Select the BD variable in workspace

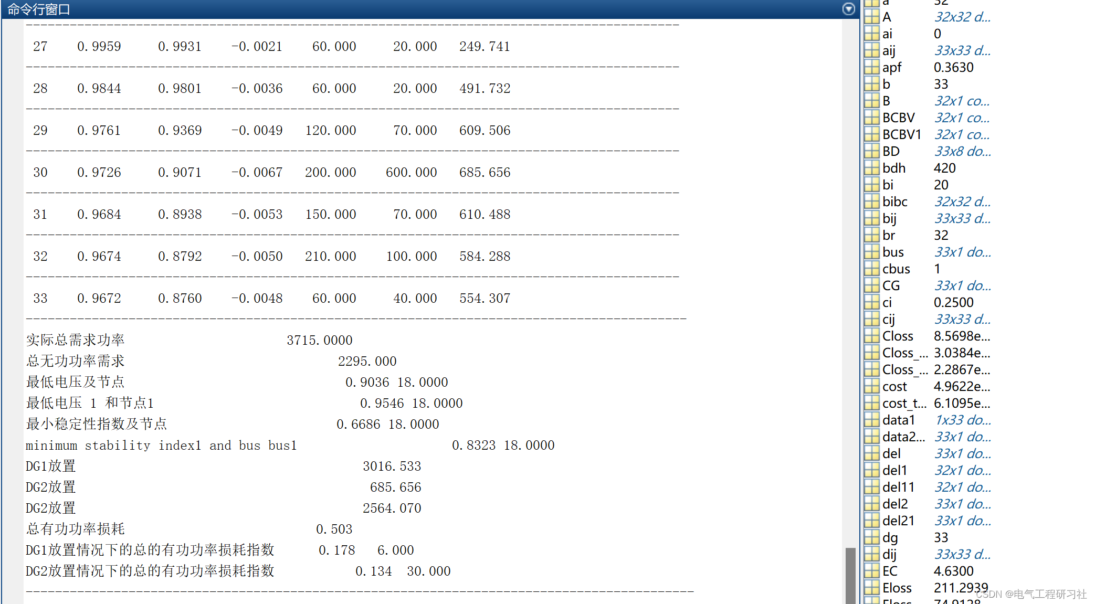coord(891,151)
